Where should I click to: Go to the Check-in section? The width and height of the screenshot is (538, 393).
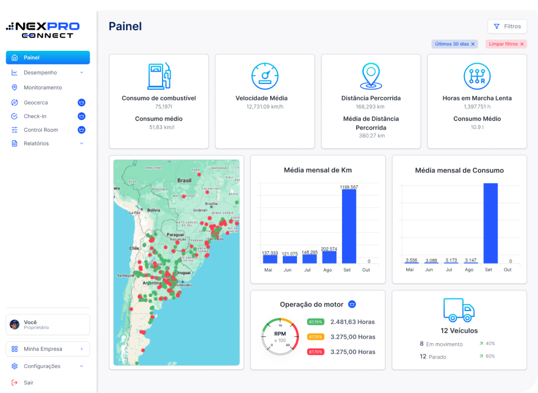point(35,116)
